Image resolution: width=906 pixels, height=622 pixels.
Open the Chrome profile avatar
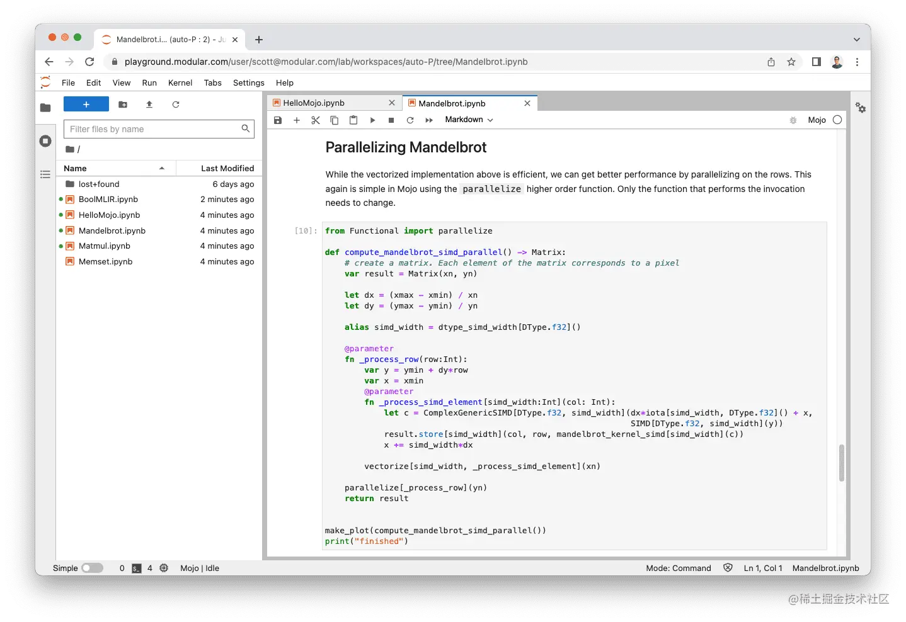pos(837,62)
